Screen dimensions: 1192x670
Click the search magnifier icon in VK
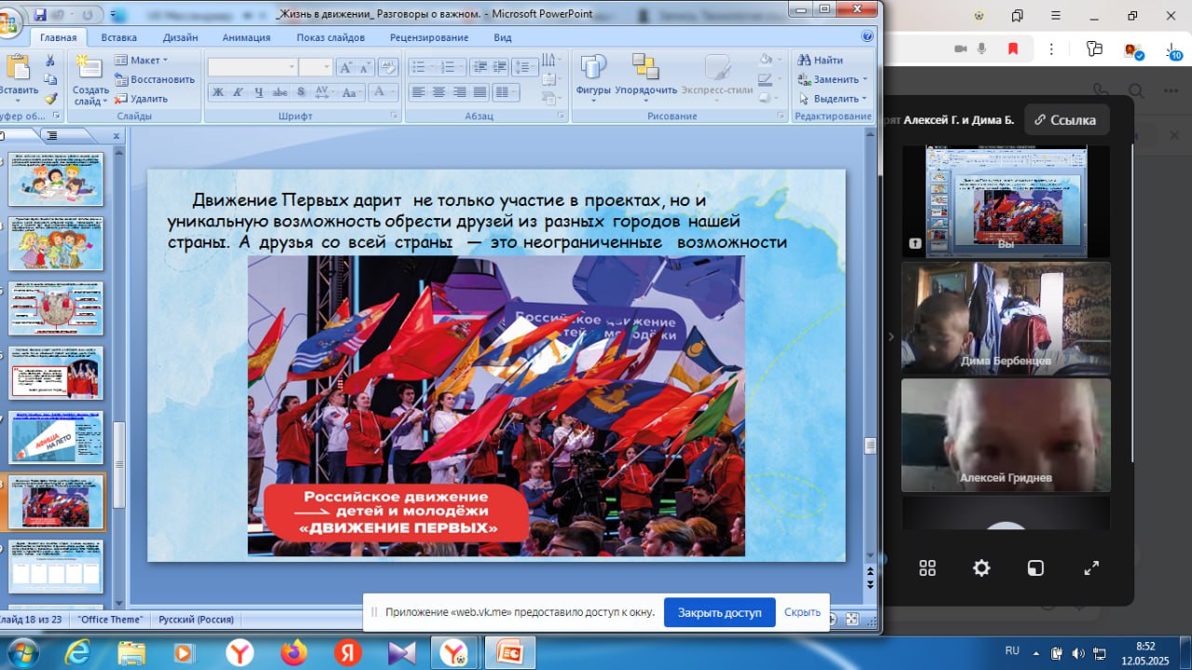[x=1135, y=91]
